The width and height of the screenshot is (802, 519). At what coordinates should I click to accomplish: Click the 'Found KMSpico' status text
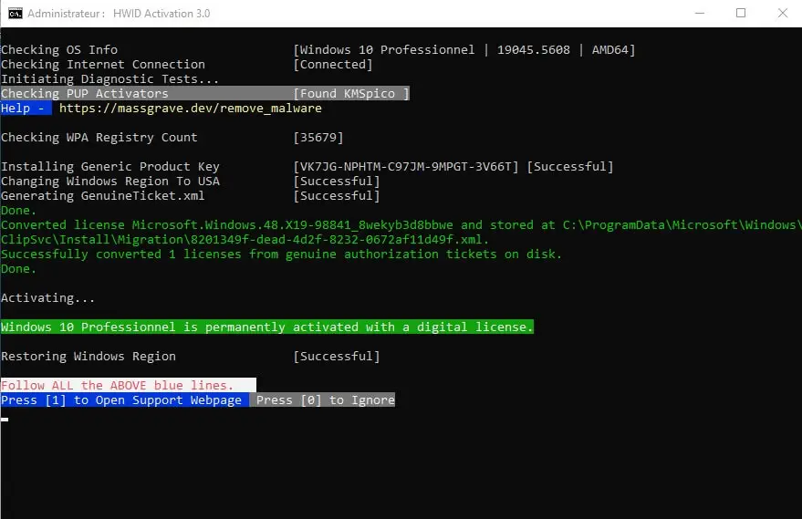click(351, 94)
